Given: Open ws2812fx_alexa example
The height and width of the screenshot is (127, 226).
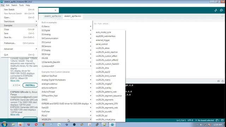Looking at the screenshot, I should (x=109, y=48).
